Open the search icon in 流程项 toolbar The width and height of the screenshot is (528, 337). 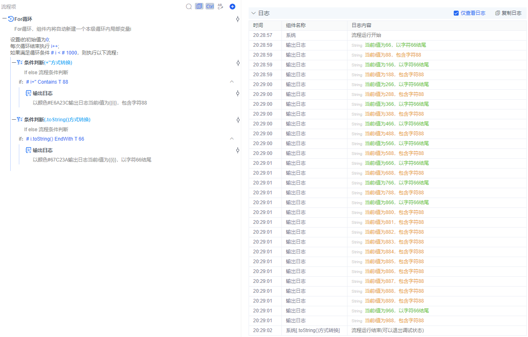189,6
